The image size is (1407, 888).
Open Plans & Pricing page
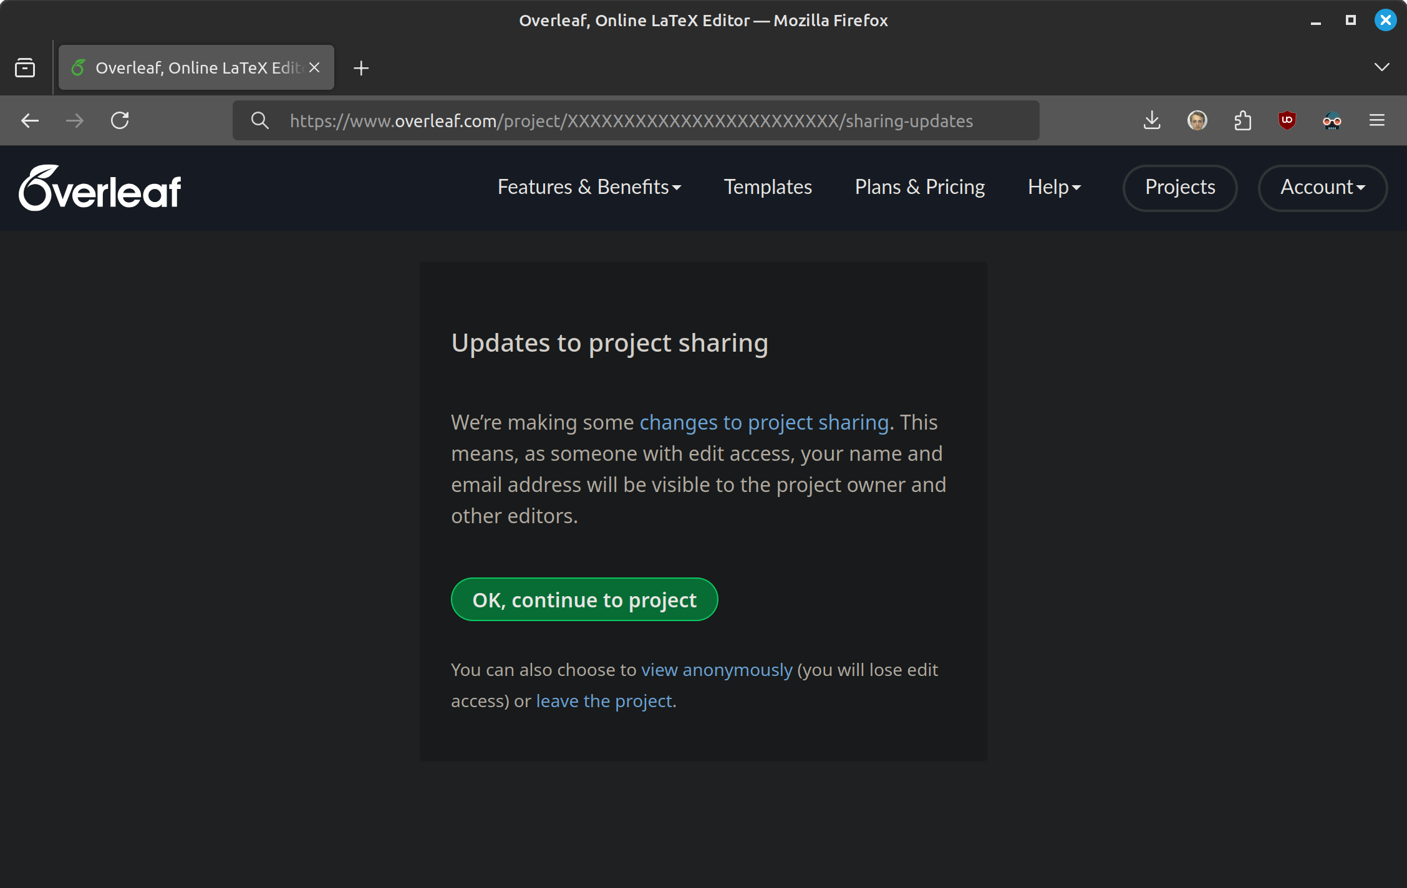click(x=920, y=187)
